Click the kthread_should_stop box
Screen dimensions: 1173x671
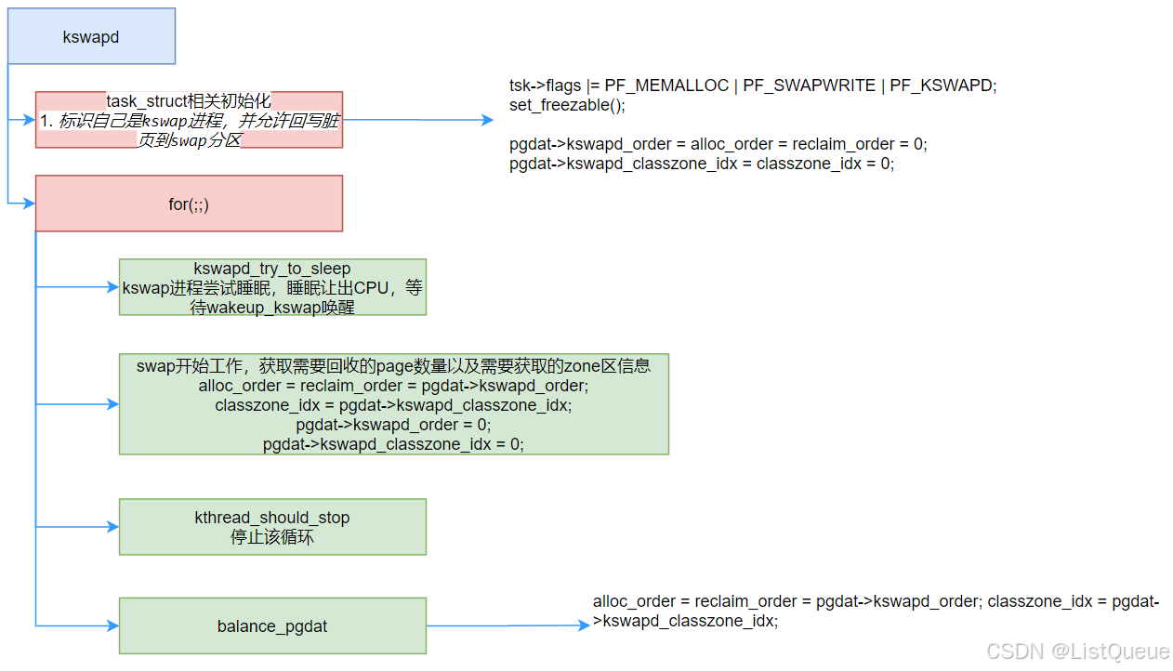[x=272, y=527]
